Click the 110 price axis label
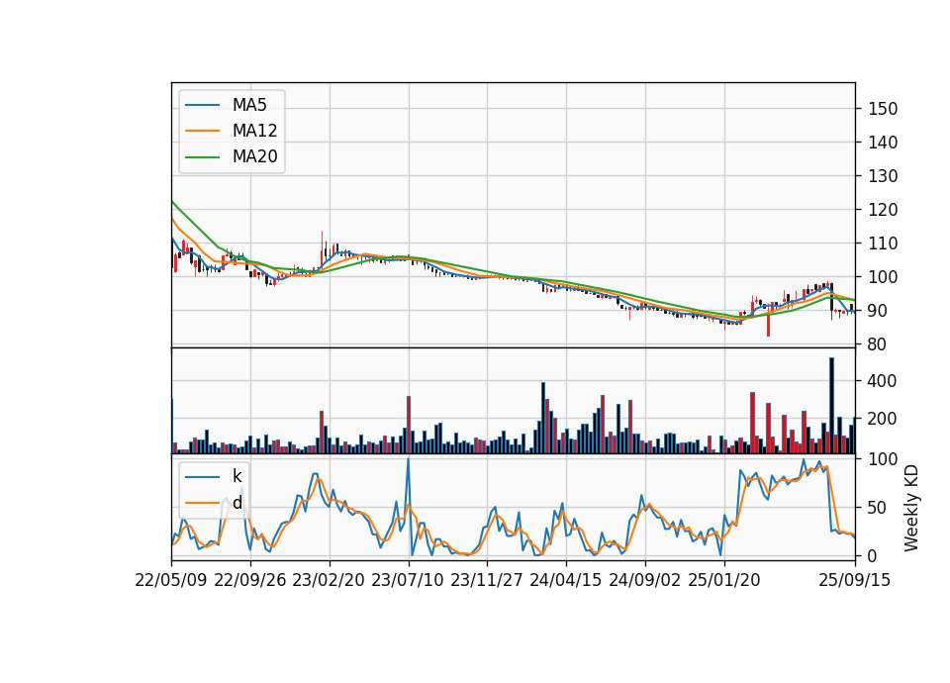950x683 pixels. 883,244
